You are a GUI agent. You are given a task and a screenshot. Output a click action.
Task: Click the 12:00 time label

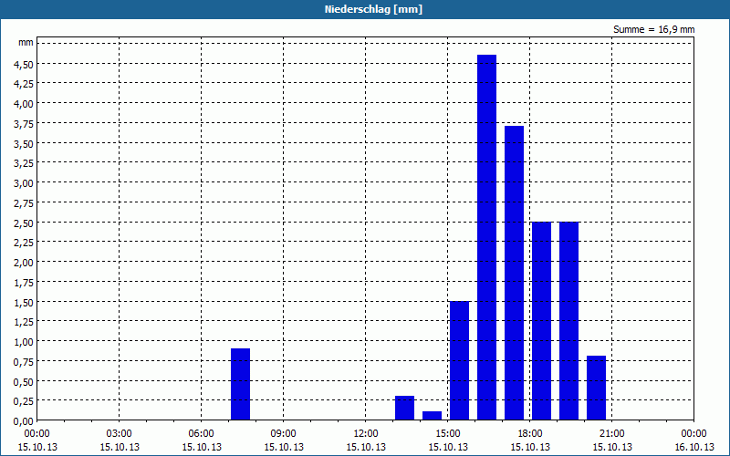click(366, 434)
